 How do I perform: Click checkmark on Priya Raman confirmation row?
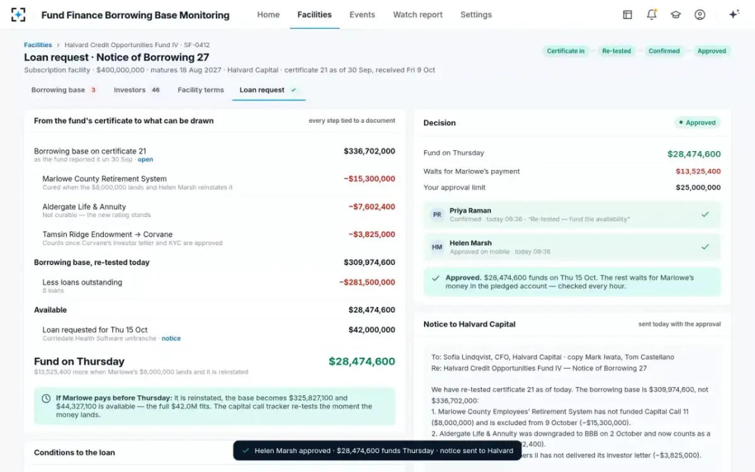pyautogui.click(x=705, y=215)
